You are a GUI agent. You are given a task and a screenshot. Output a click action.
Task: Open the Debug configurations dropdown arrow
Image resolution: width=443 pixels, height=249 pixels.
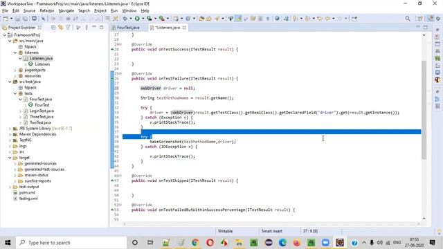pos(131,19)
